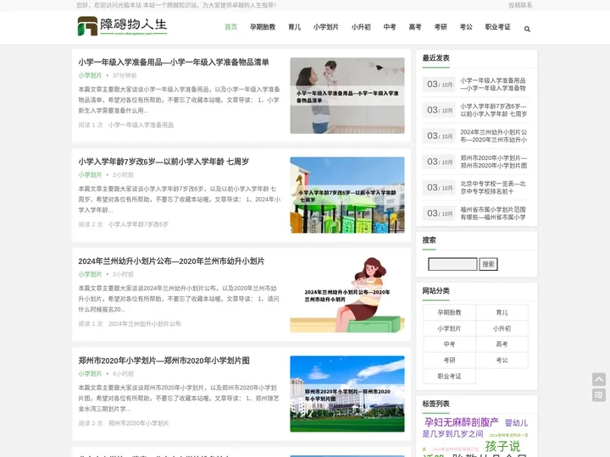
Task: Open the comment feedback icon at right edge
Action: click(x=599, y=395)
